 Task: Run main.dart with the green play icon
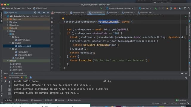pyautogui.click(x=156, y=8)
